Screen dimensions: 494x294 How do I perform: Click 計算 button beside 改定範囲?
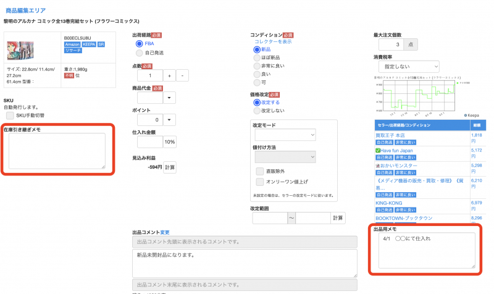pyautogui.click(x=338, y=218)
